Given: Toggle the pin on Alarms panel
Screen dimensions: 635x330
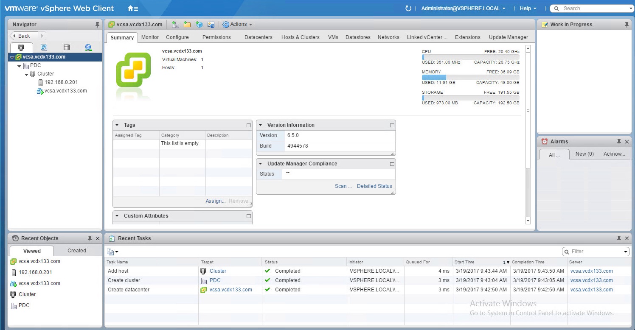Looking at the screenshot, I should coord(619,142).
